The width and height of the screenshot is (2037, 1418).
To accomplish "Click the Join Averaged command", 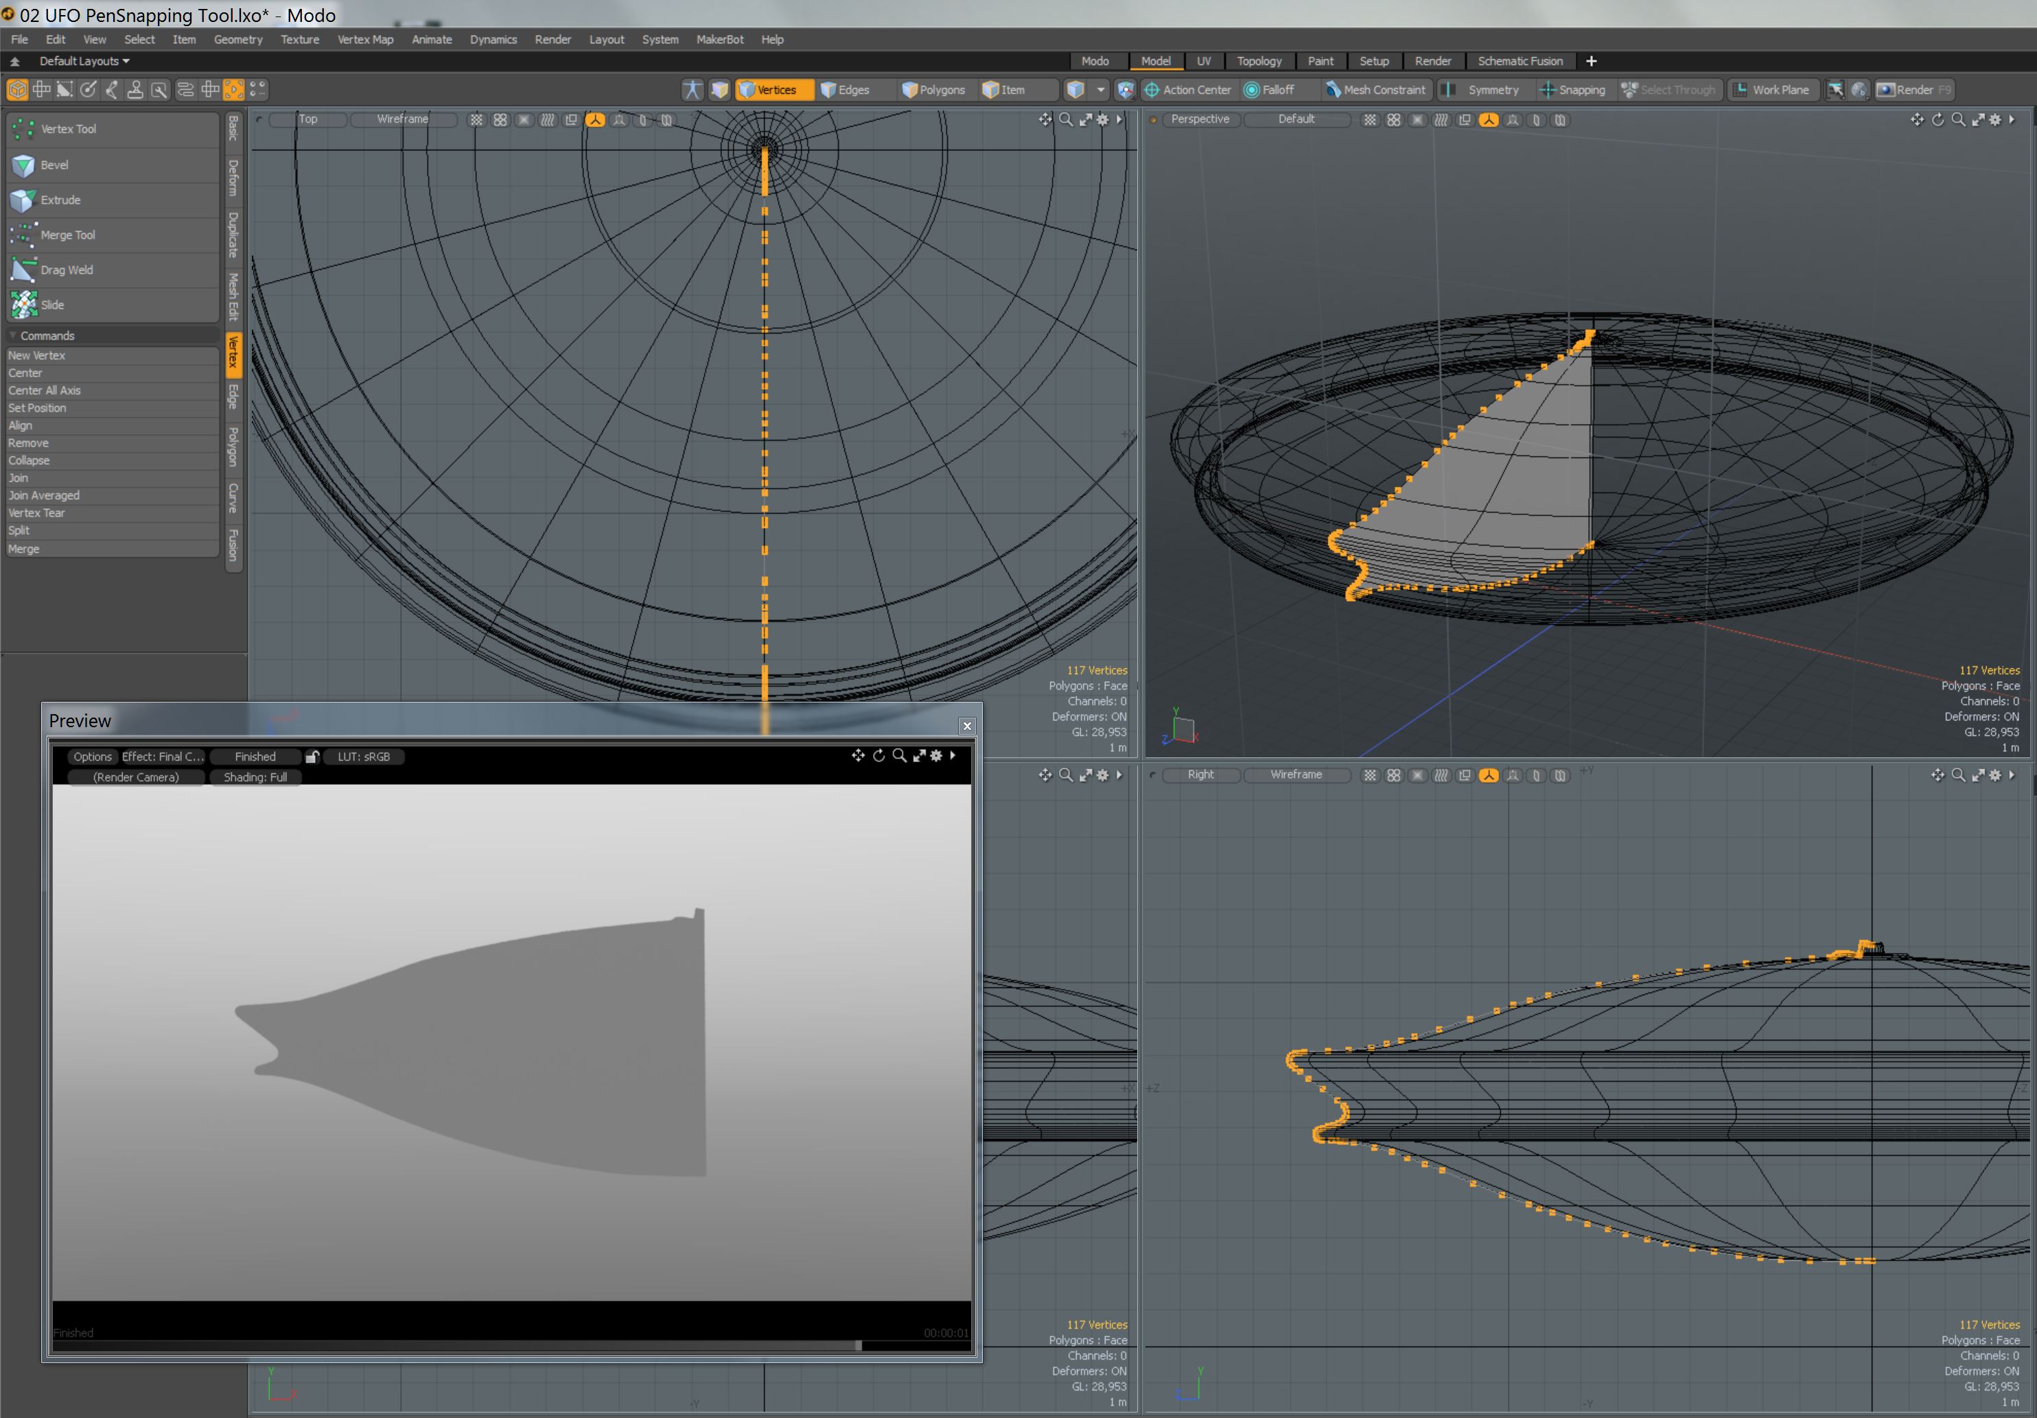I will coord(43,496).
